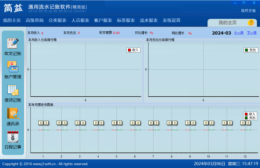Open 标签报表 menu
Viewport: 260px width, 168px height.
click(x=126, y=20)
